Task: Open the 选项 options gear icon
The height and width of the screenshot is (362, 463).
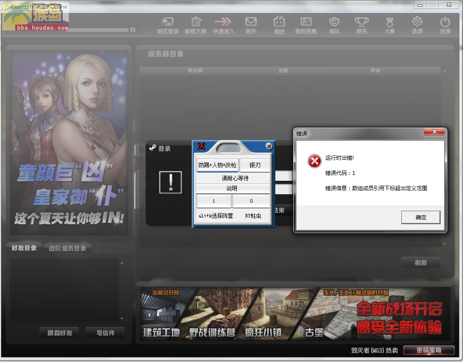Action: click(417, 26)
